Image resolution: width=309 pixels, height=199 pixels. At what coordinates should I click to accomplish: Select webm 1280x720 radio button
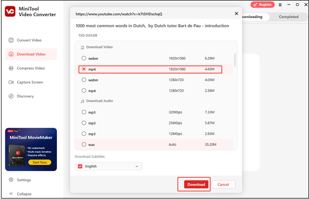84,80
